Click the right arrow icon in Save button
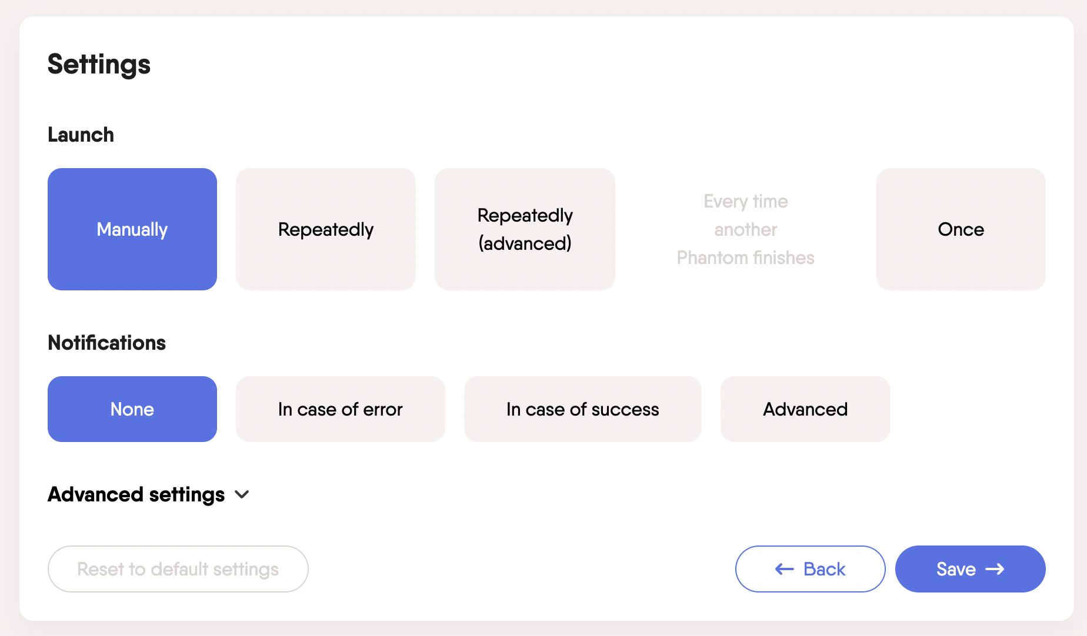The height and width of the screenshot is (636, 1087). pyautogui.click(x=995, y=569)
